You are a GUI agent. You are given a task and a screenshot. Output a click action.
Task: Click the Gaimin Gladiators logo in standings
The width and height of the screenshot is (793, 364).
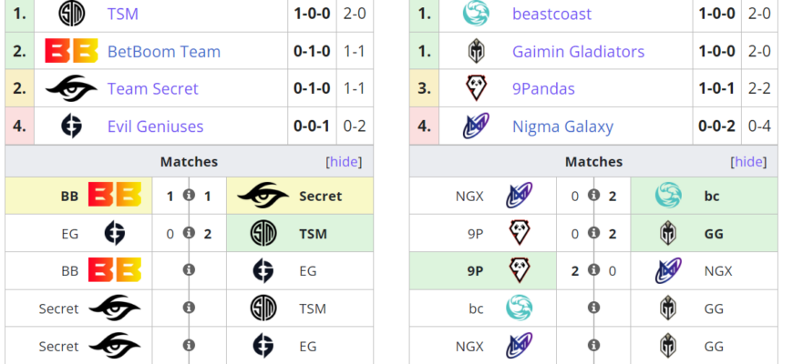coord(476,51)
